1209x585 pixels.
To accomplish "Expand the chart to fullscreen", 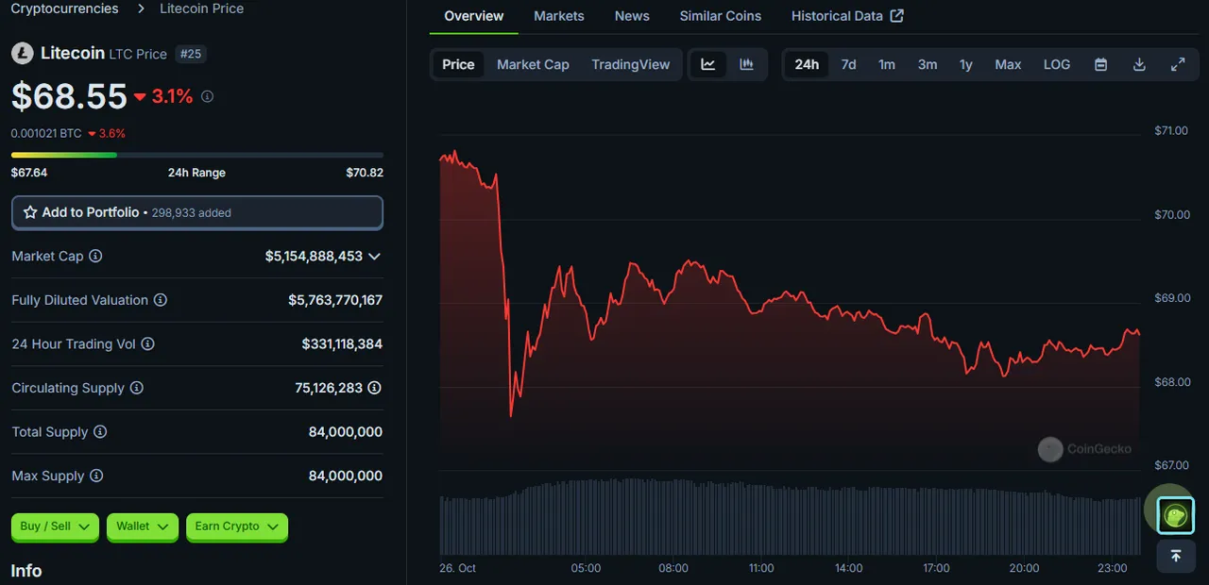I will coord(1178,64).
